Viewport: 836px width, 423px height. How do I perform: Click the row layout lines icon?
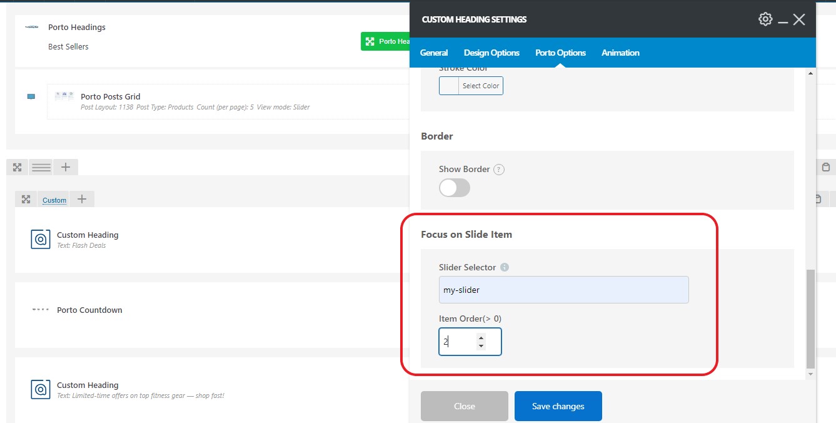point(41,167)
